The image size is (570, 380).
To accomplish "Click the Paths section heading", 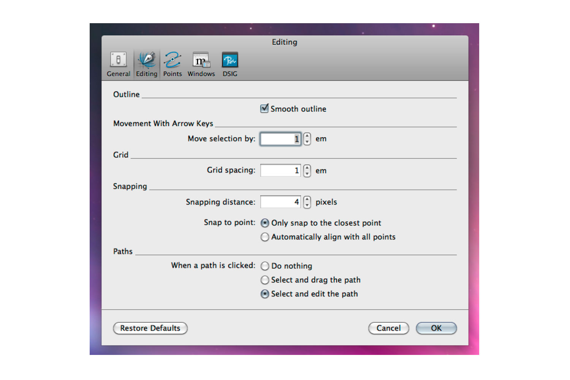I will click(x=123, y=251).
